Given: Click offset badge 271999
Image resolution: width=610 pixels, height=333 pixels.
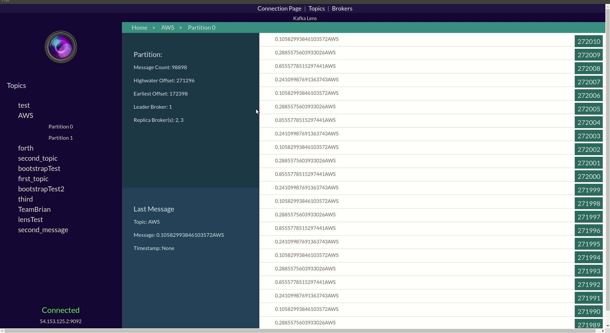Looking at the screenshot, I should 589,190.
